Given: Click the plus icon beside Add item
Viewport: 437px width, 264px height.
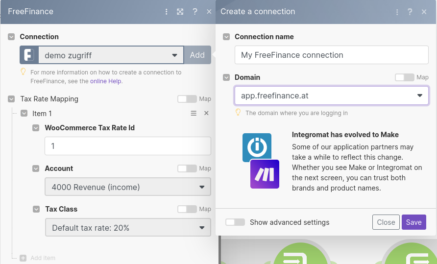Looking at the screenshot, I should 23,258.
